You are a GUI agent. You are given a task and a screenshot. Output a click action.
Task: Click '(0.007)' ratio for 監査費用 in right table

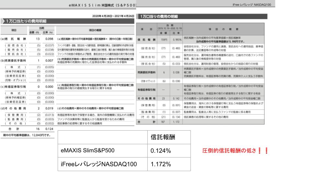coord(176,112)
